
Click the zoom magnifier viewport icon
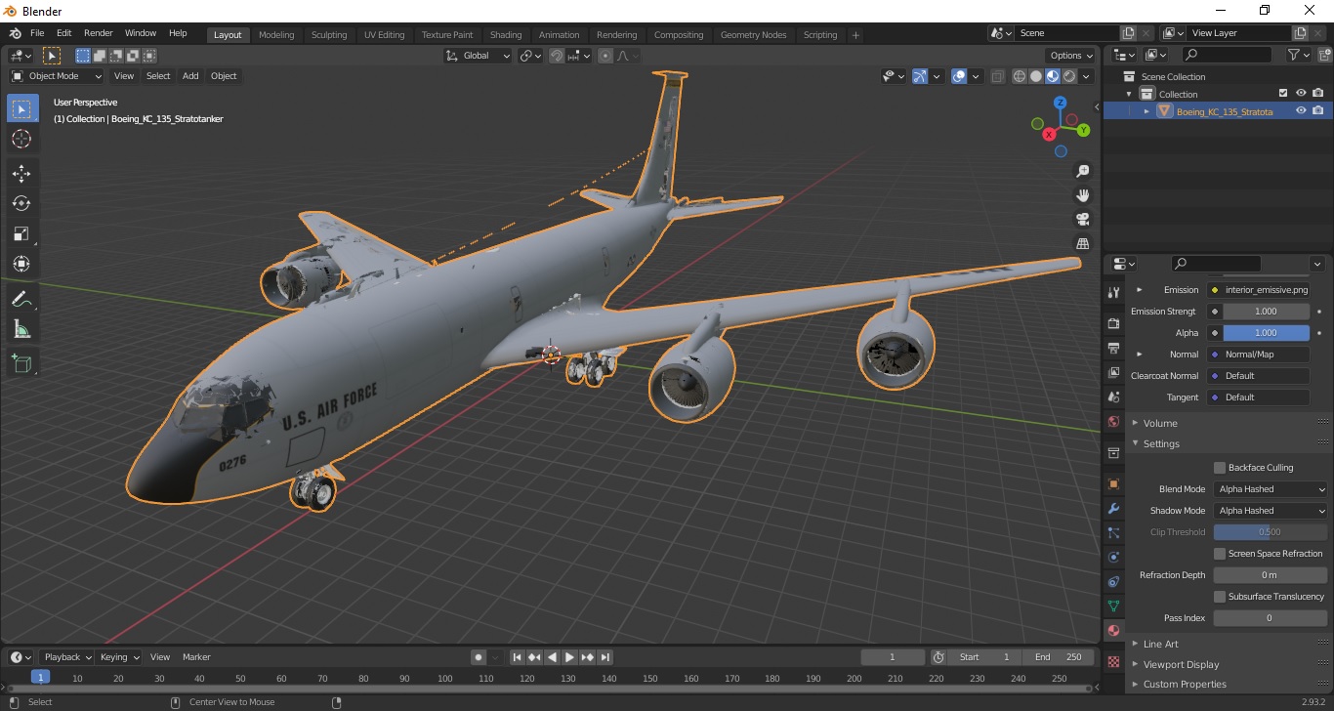tap(1082, 171)
